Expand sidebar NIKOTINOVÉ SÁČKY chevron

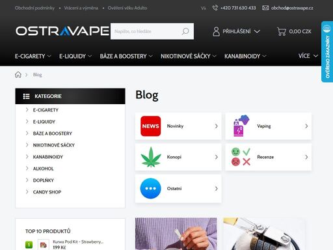click(x=27, y=145)
